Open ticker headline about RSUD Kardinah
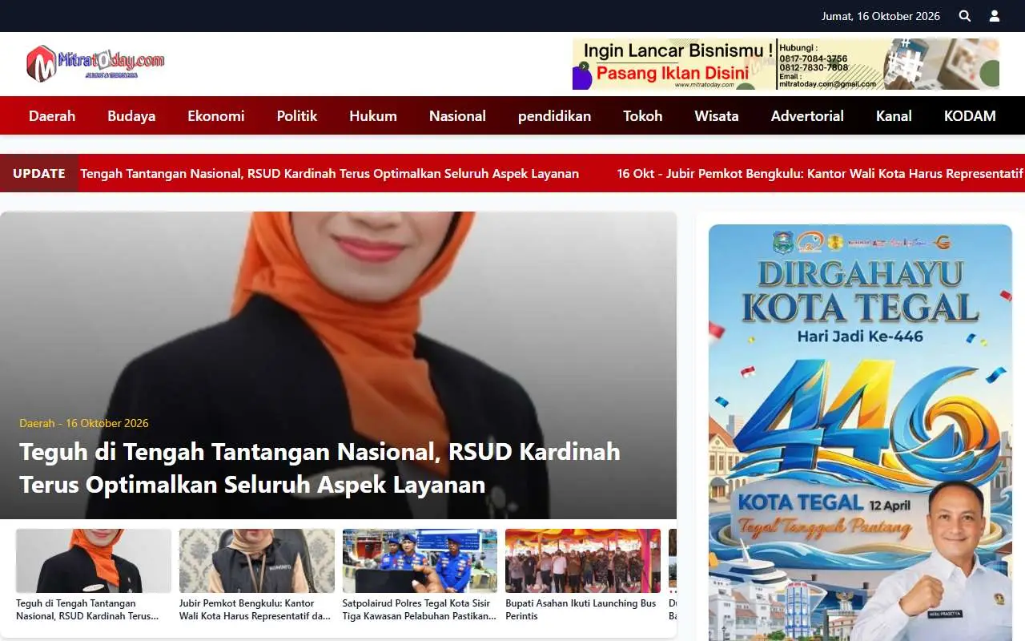 pyautogui.click(x=330, y=174)
